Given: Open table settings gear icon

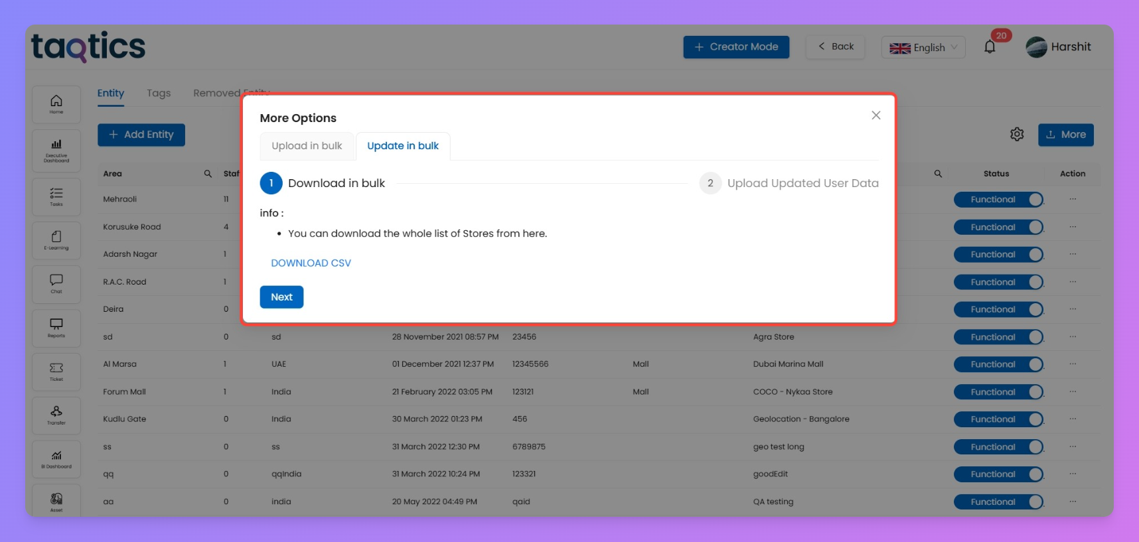Looking at the screenshot, I should 1017,135.
